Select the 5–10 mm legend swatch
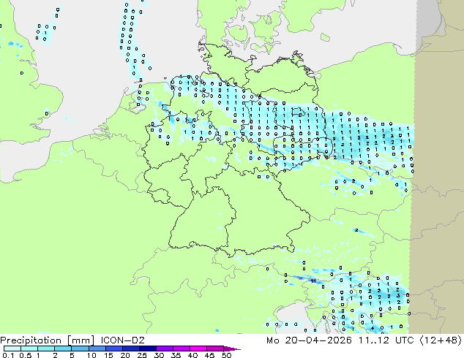This screenshot has width=464, height=358. tap(80, 349)
